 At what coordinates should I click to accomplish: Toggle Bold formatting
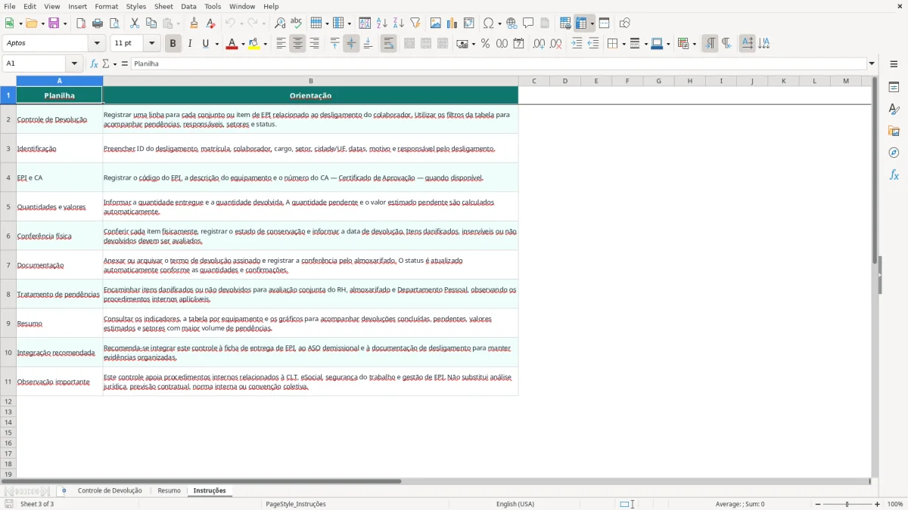[173, 44]
